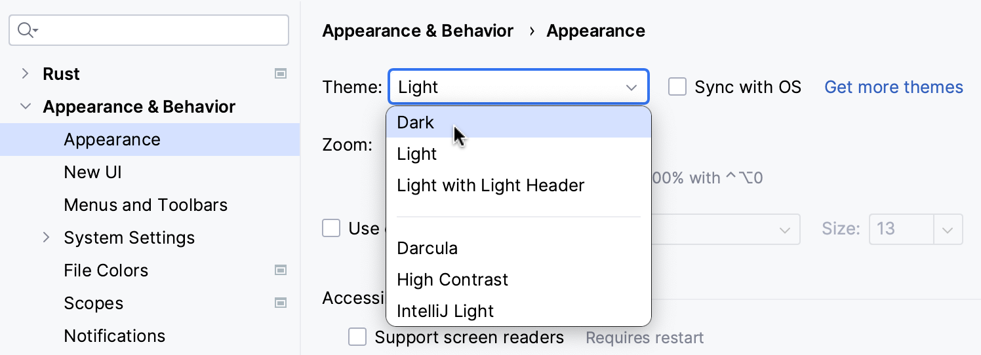Expand the System Settings node
Screen dimensions: 981x355
pyautogui.click(x=47, y=238)
